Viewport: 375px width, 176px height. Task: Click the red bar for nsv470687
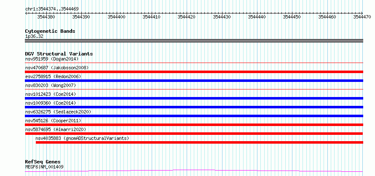point(194,72)
